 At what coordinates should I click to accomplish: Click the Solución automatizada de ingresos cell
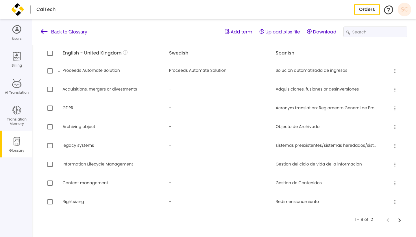click(x=311, y=70)
